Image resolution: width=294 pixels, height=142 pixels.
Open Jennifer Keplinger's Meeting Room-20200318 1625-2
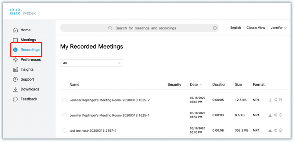pyautogui.click(x=110, y=100)
